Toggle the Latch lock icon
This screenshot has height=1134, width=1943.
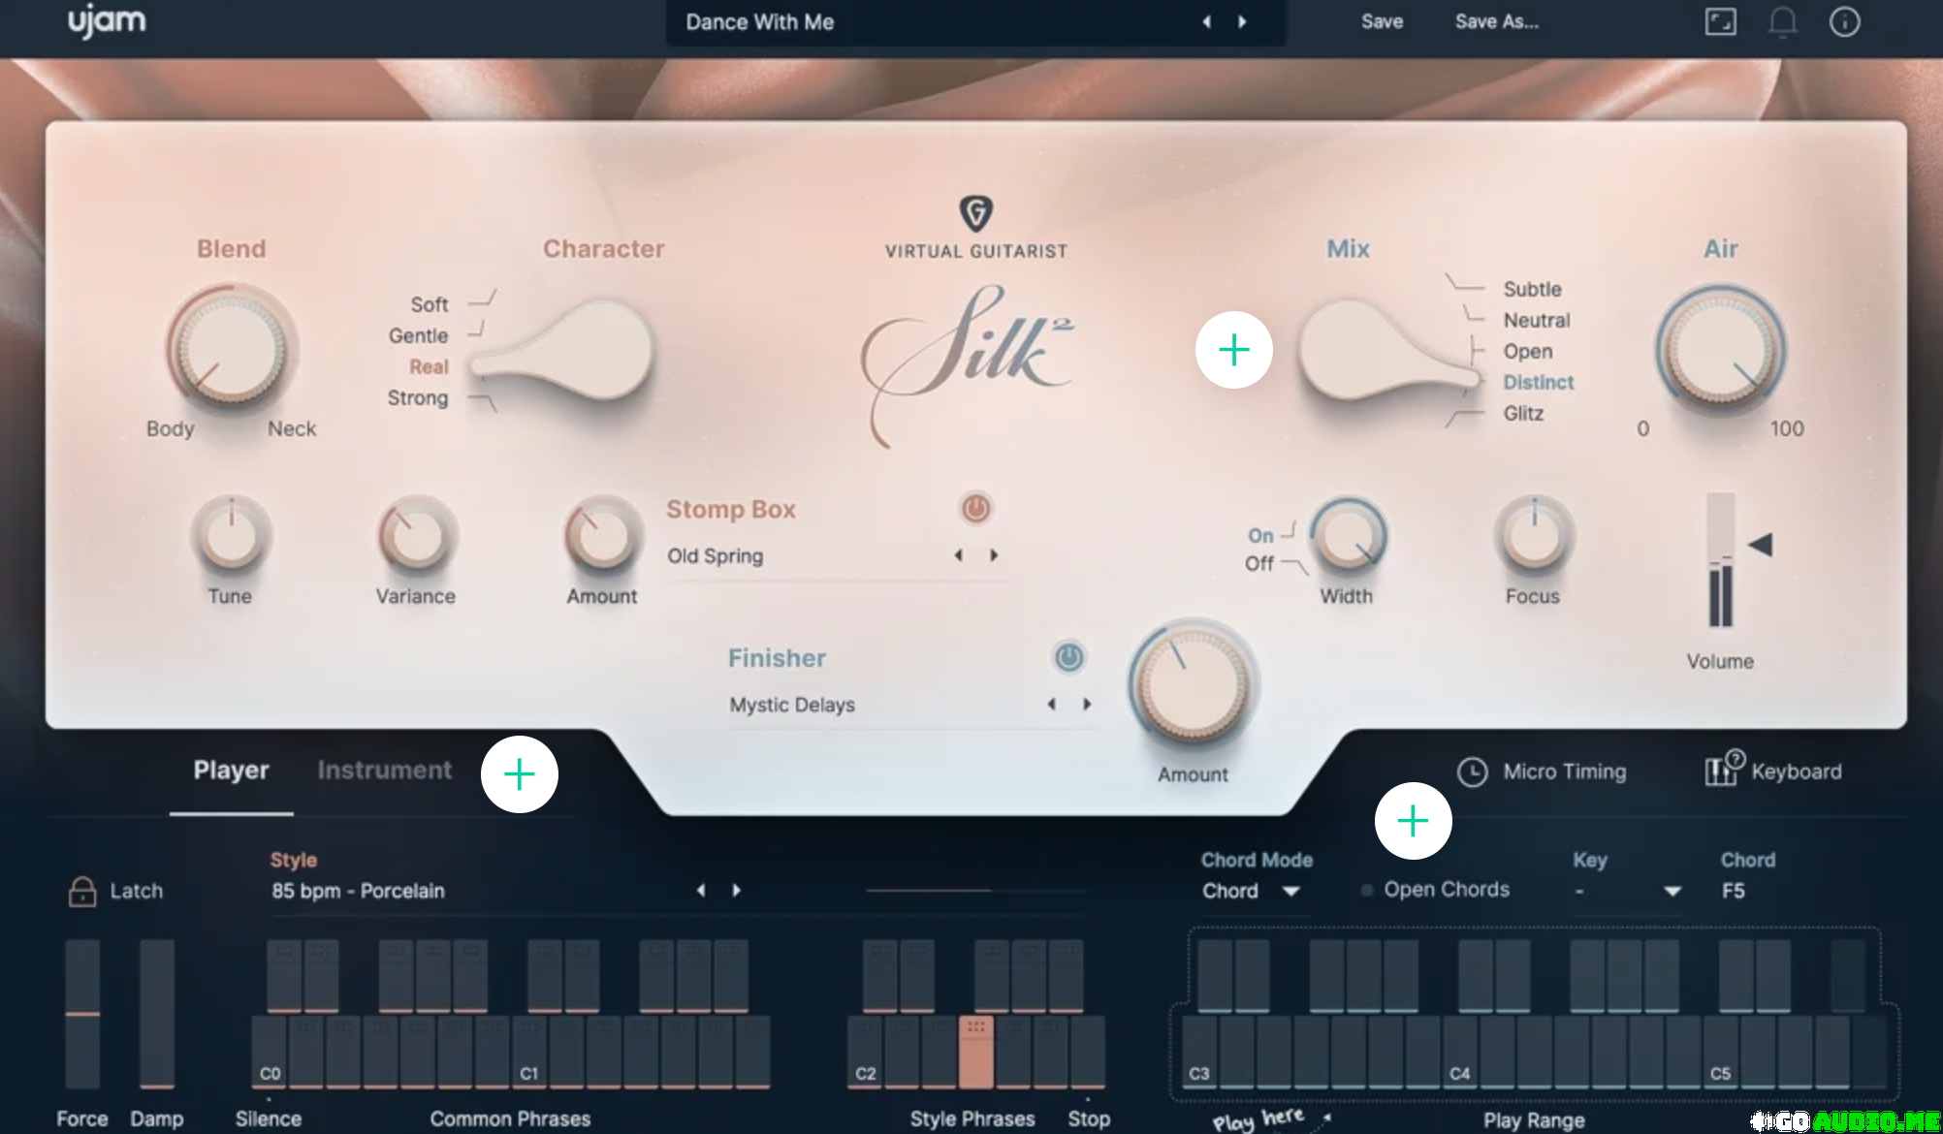coord(82,891)
